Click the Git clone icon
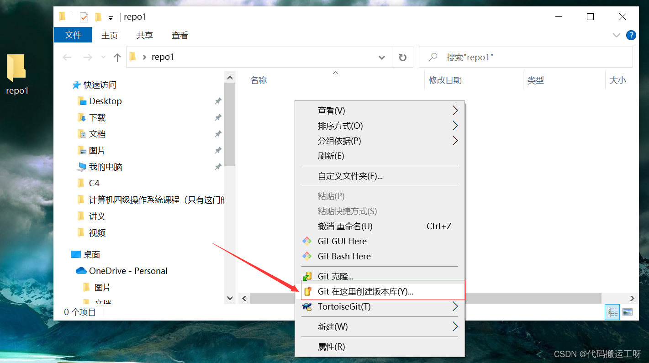 (307, 276)
